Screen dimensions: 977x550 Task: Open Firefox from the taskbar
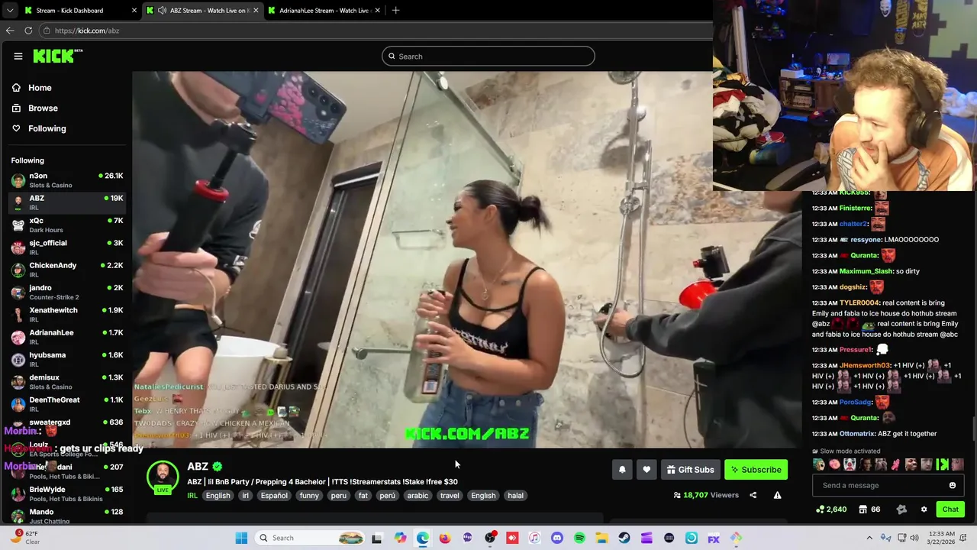[x=445, y=538]
